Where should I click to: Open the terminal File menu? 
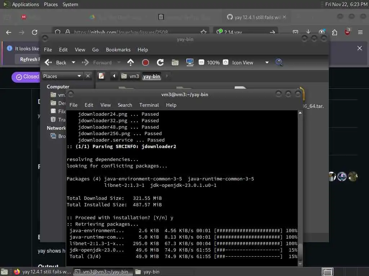pos(74,105)
